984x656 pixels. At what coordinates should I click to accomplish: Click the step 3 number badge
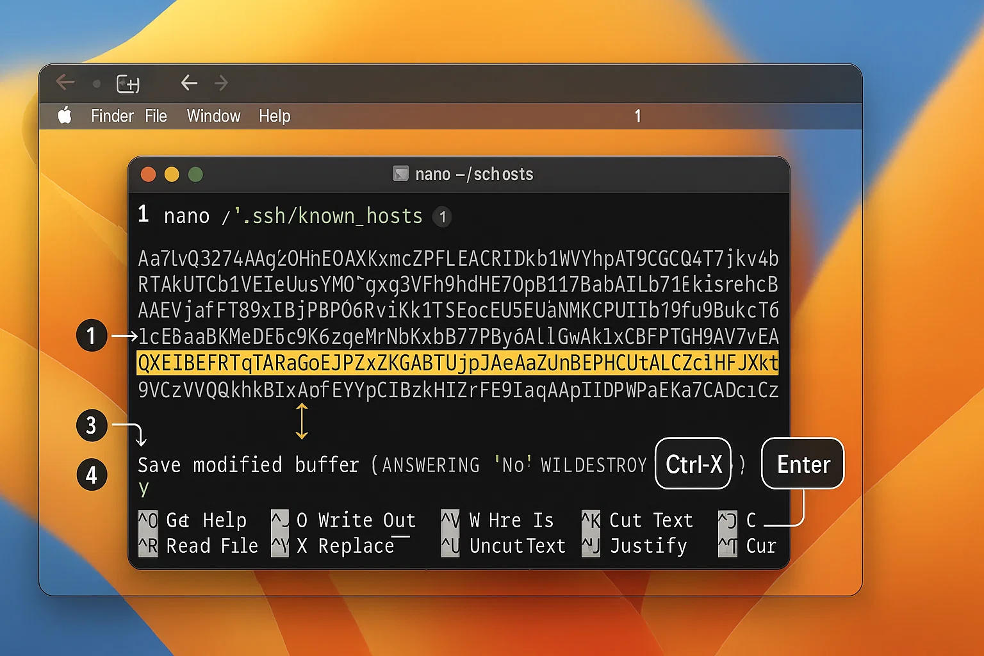pos(92,425)
